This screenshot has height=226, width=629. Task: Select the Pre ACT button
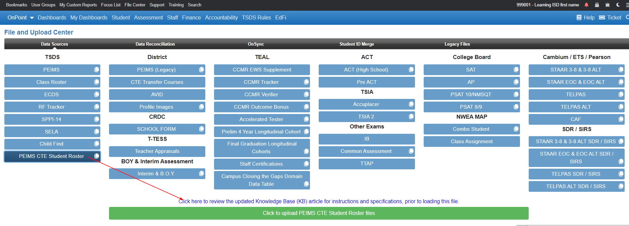point(367,82)
